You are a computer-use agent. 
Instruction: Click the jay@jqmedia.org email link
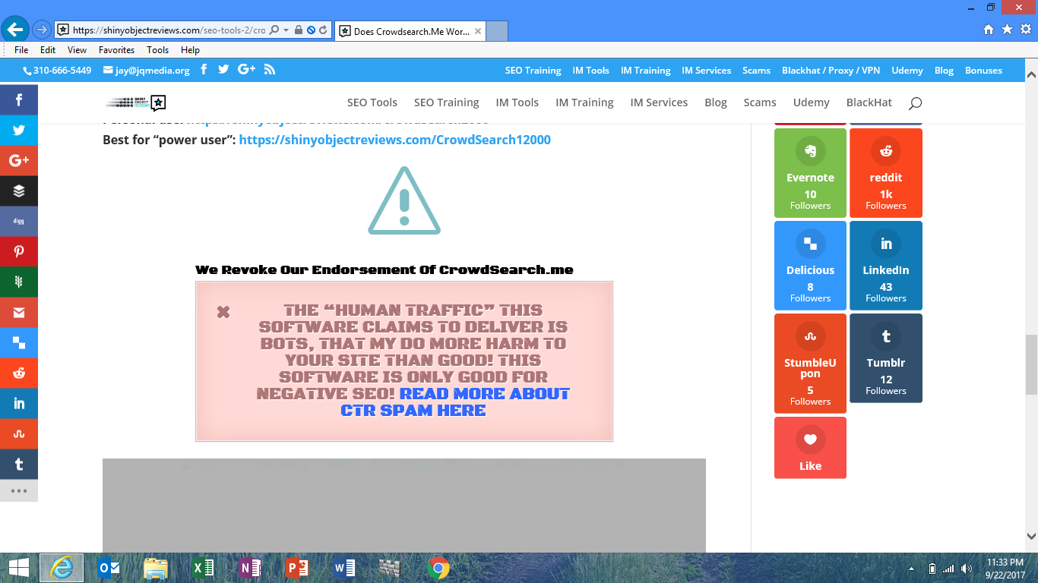[x=147, y=71]
